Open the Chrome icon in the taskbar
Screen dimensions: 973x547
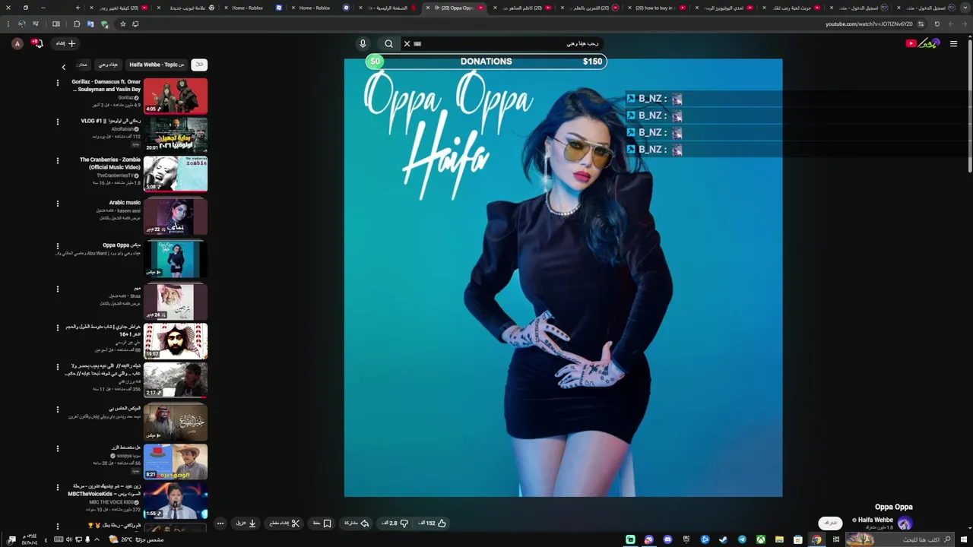[x=816, y=539]
